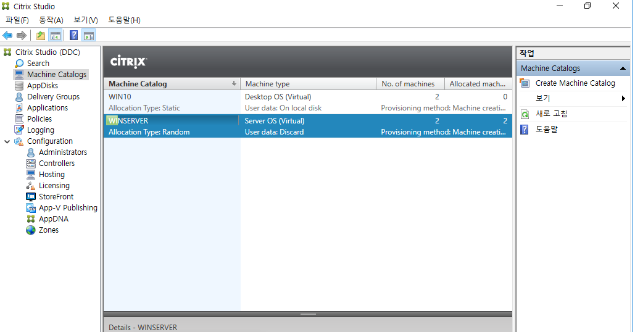Click the Allocated mach... column header

(478, 84)
